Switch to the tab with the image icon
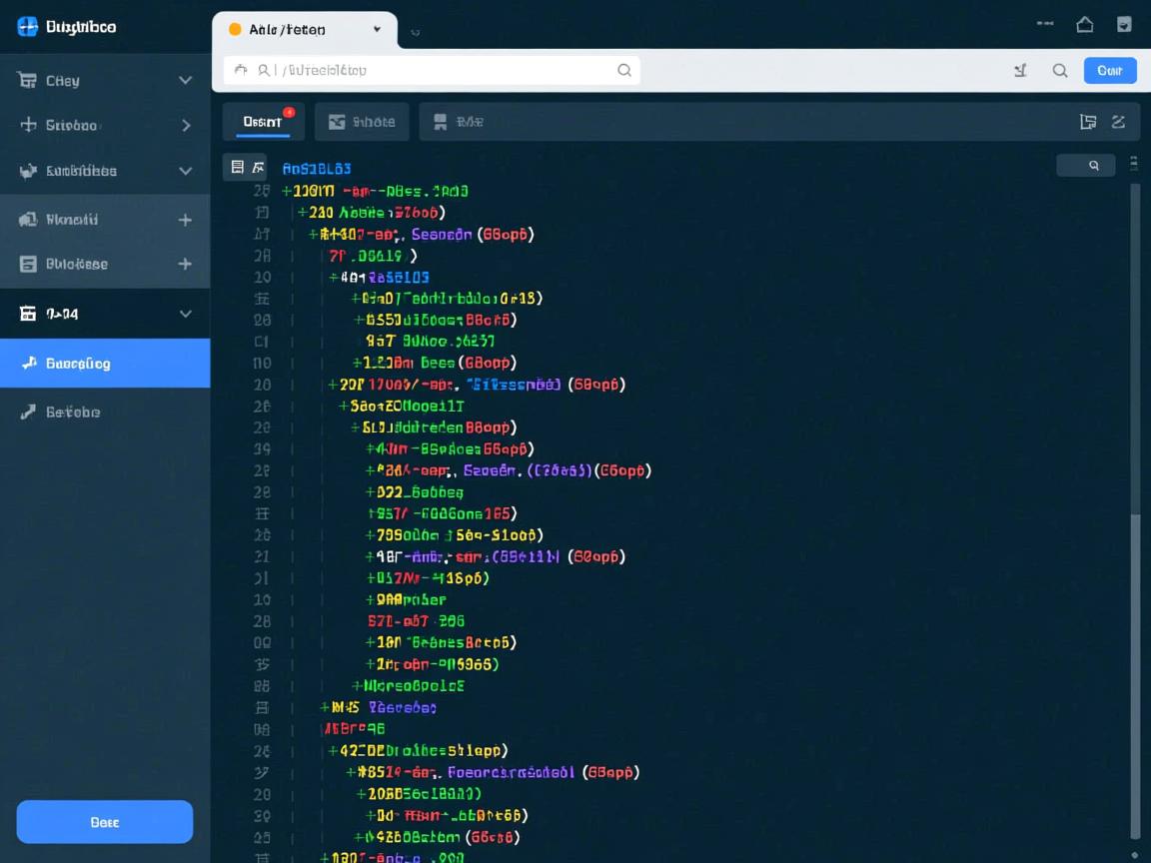This screenshot has width=1151, height=863. [362, 122]
